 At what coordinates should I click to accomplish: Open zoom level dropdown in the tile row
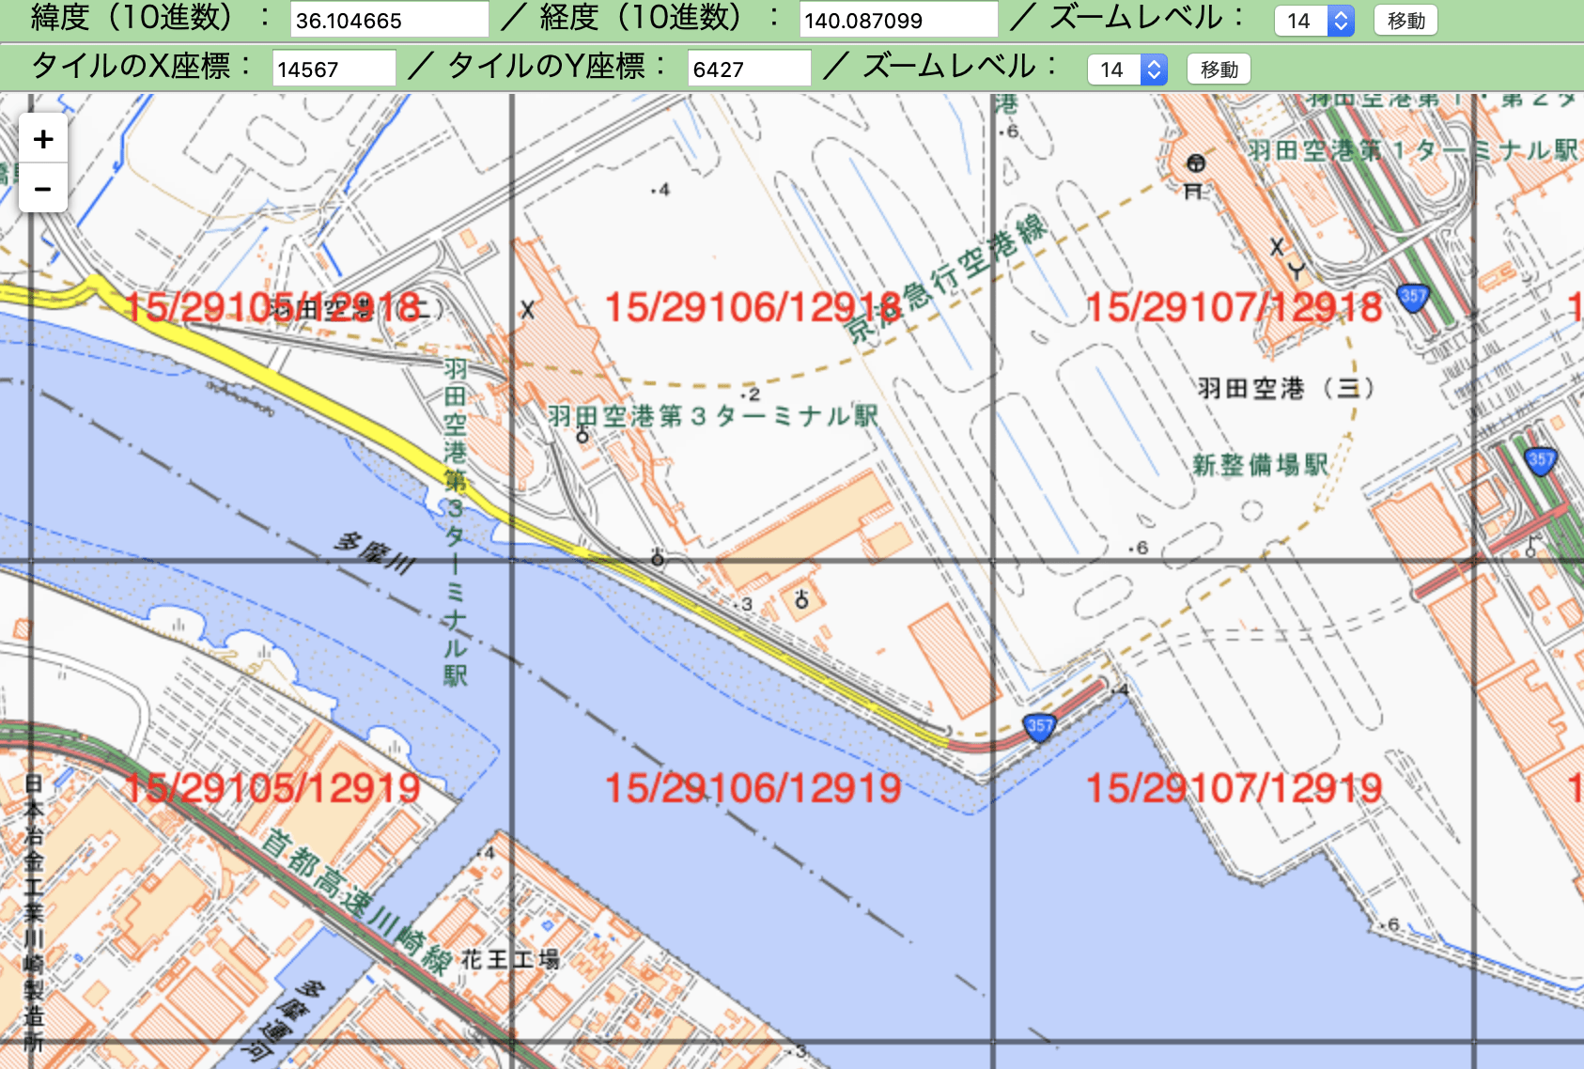1127,69
